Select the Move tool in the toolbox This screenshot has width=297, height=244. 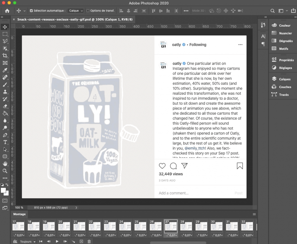pos(5,27)
